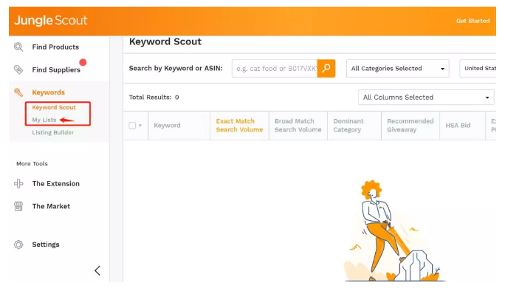Viewport: 505px width, 297px height.
Task: Collapse the sidebar with left chevron
Action: click(x=97, y=270)
